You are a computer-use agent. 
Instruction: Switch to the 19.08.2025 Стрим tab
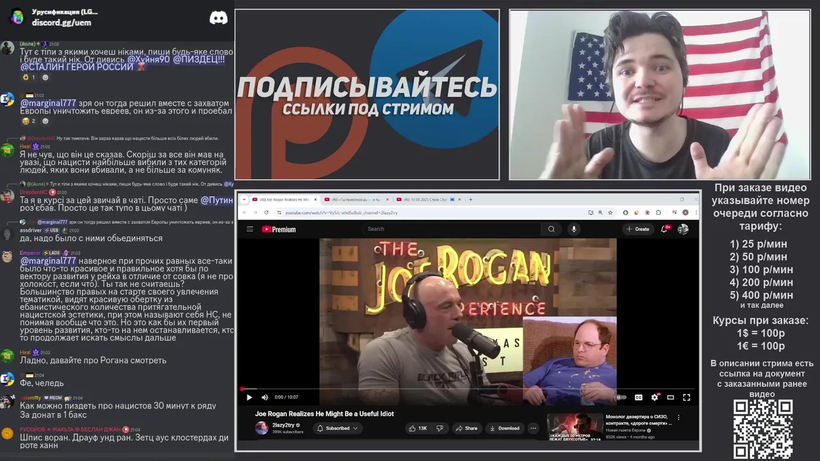(x=428, y=199)
